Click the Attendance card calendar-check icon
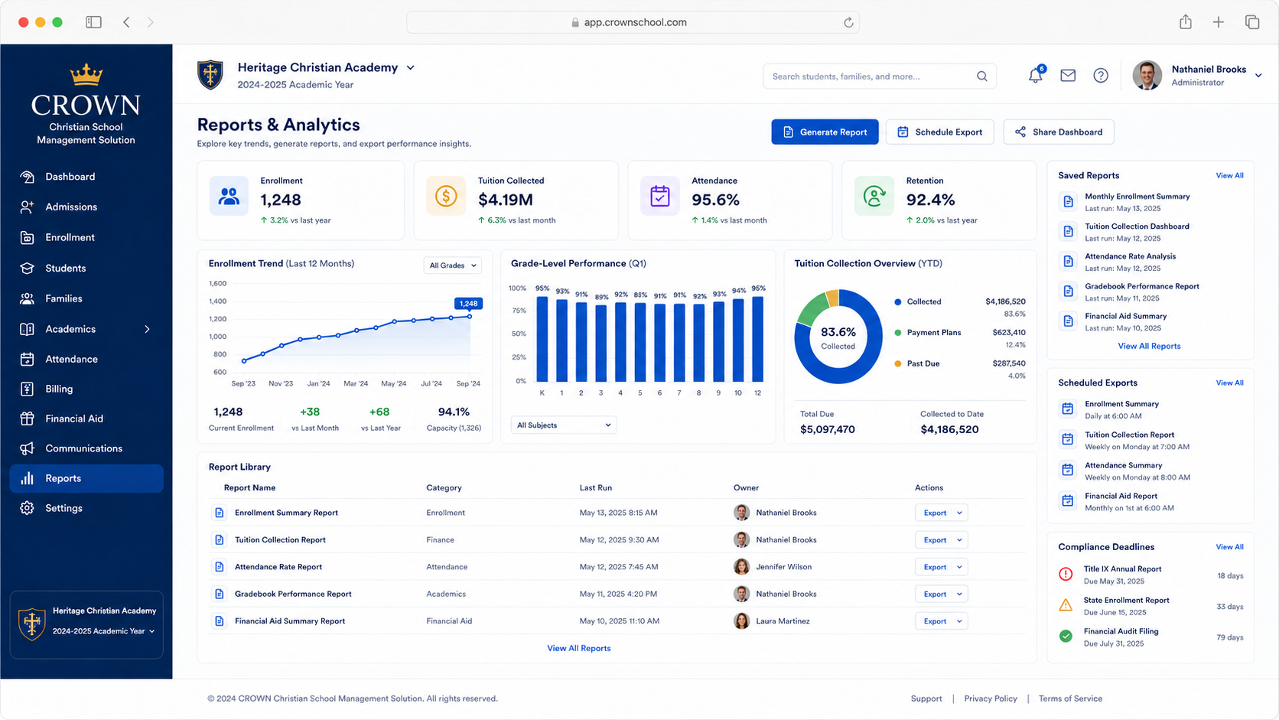Image resolution: width=1279 pixels, height=720 pixels. [660, 197]
